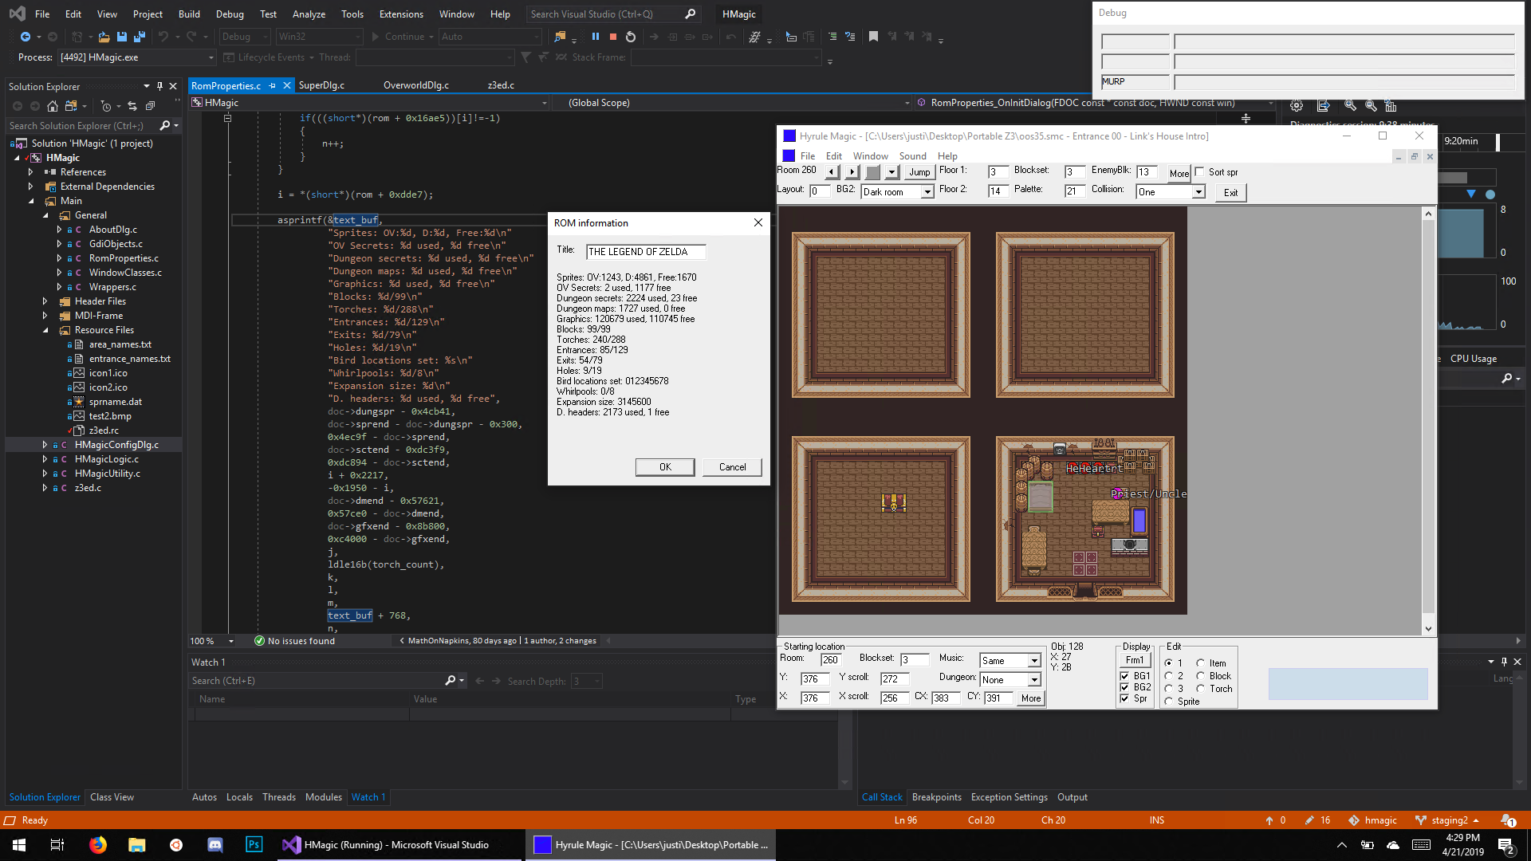Viewport: 1531px width, 861px height.
Task: Navigate backward with the blue arrow icon
Action: (x=26, y=37)
